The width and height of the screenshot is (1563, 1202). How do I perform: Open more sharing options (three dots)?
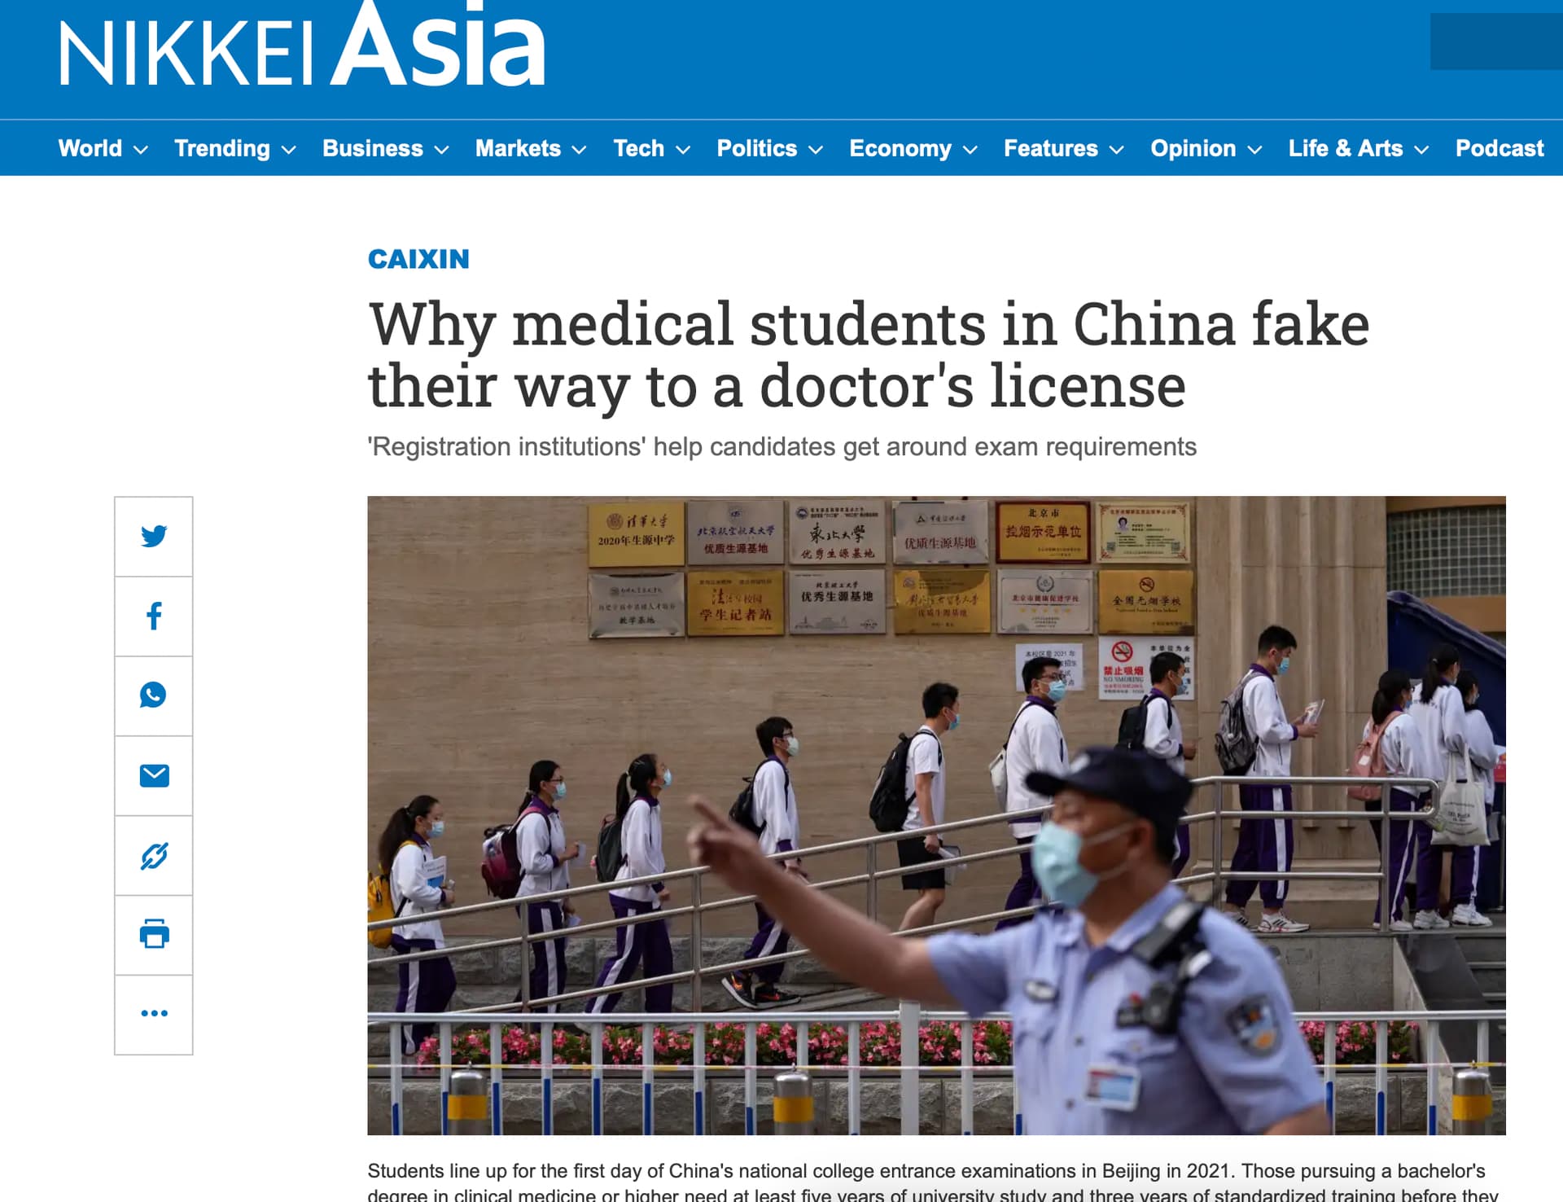point(154,1014)
